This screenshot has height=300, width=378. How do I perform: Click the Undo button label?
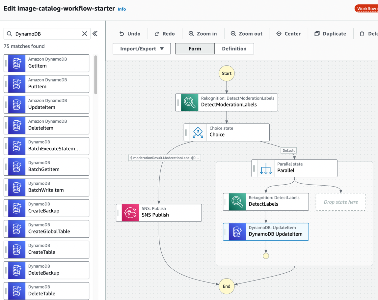click(x=134, y=34)
